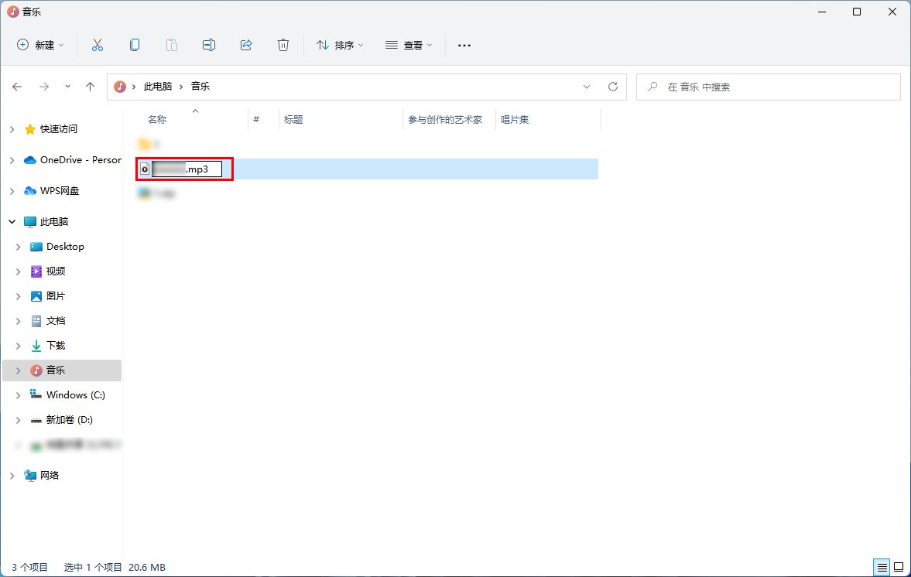The height and width of the screenshot is (577, 911).
Task: Switch to details view from status bar
Action: tap(881, 567)
